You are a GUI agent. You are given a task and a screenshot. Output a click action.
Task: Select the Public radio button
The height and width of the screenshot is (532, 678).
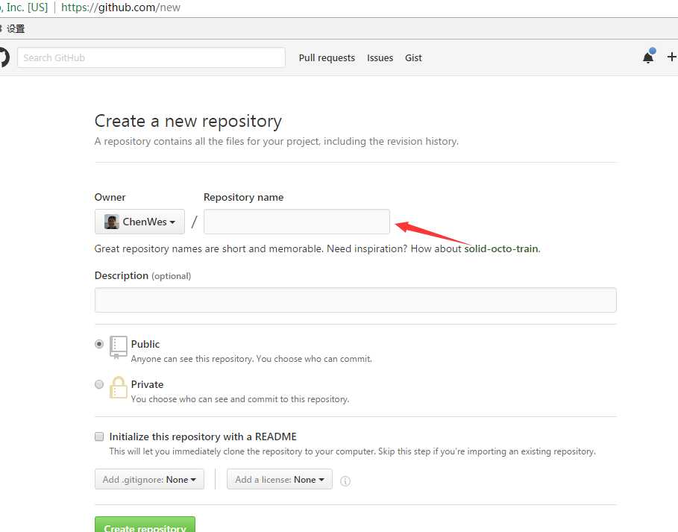(99, 344)
